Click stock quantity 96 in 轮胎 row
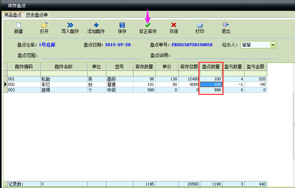The width and height of the screenshot is (295, 188). pyautogui.click(x=144, y=79)
